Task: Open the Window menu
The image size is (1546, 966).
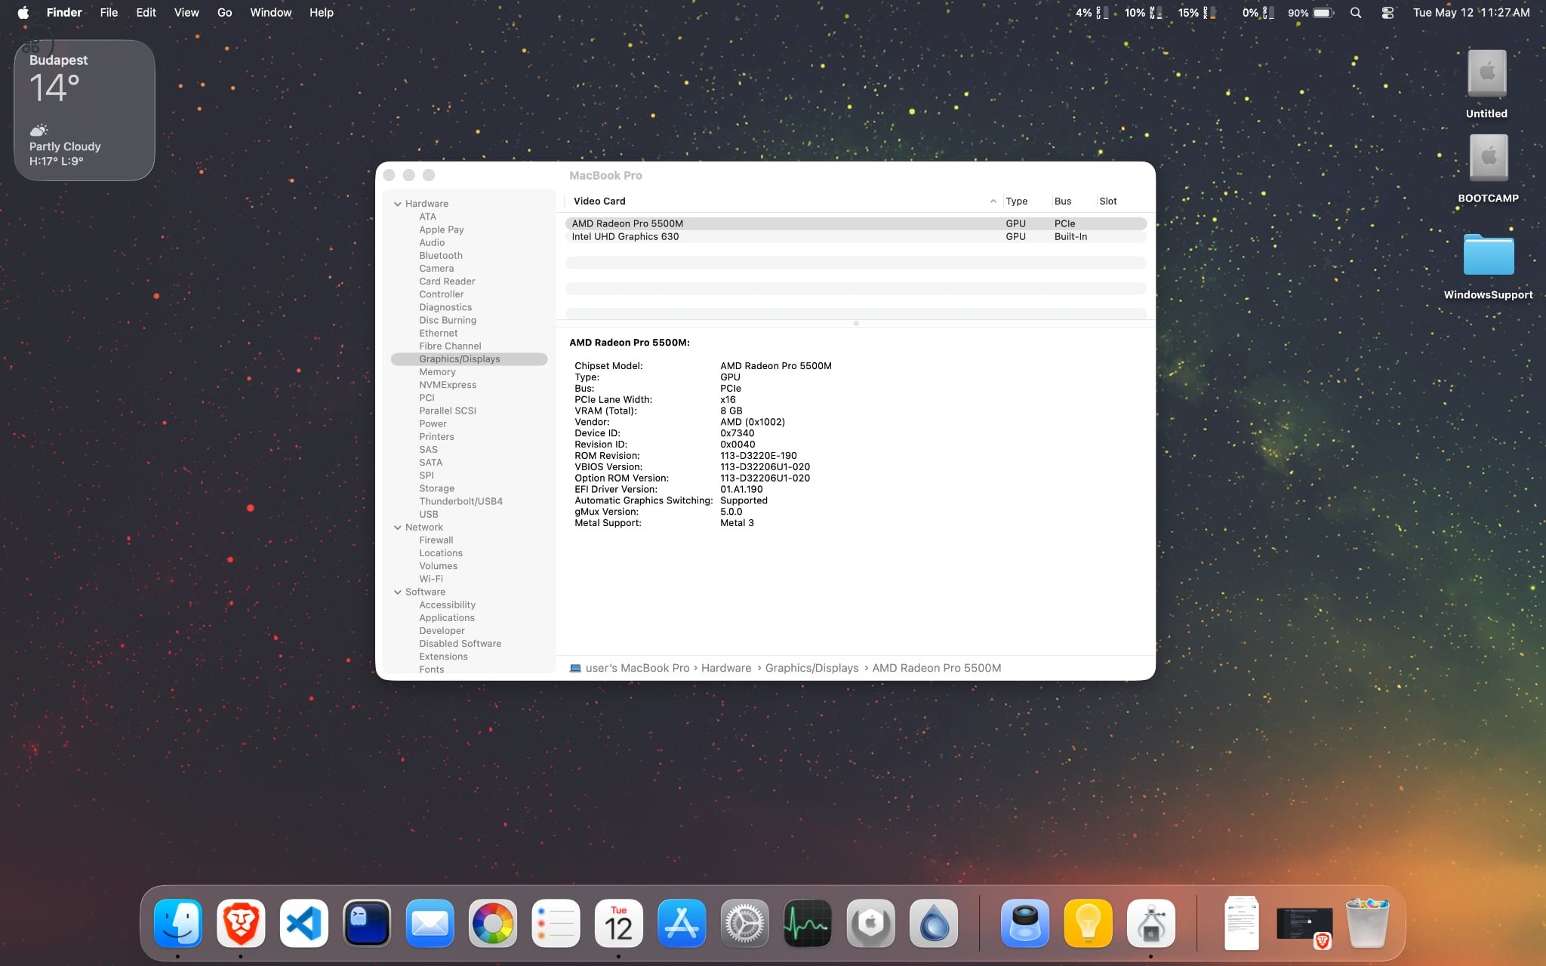Action: pyautogui.click(x=270, y=12)
